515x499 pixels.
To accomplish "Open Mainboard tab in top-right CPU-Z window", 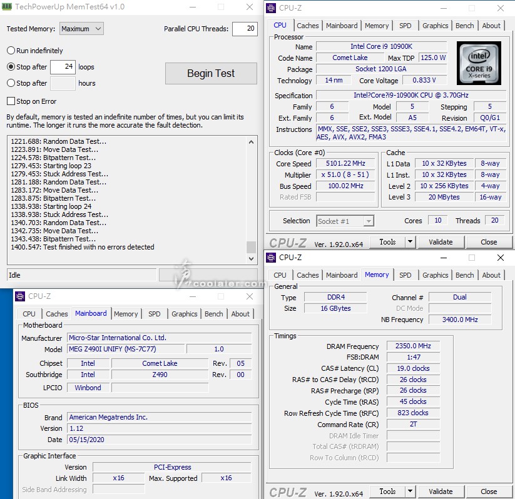I will point(342,26).
